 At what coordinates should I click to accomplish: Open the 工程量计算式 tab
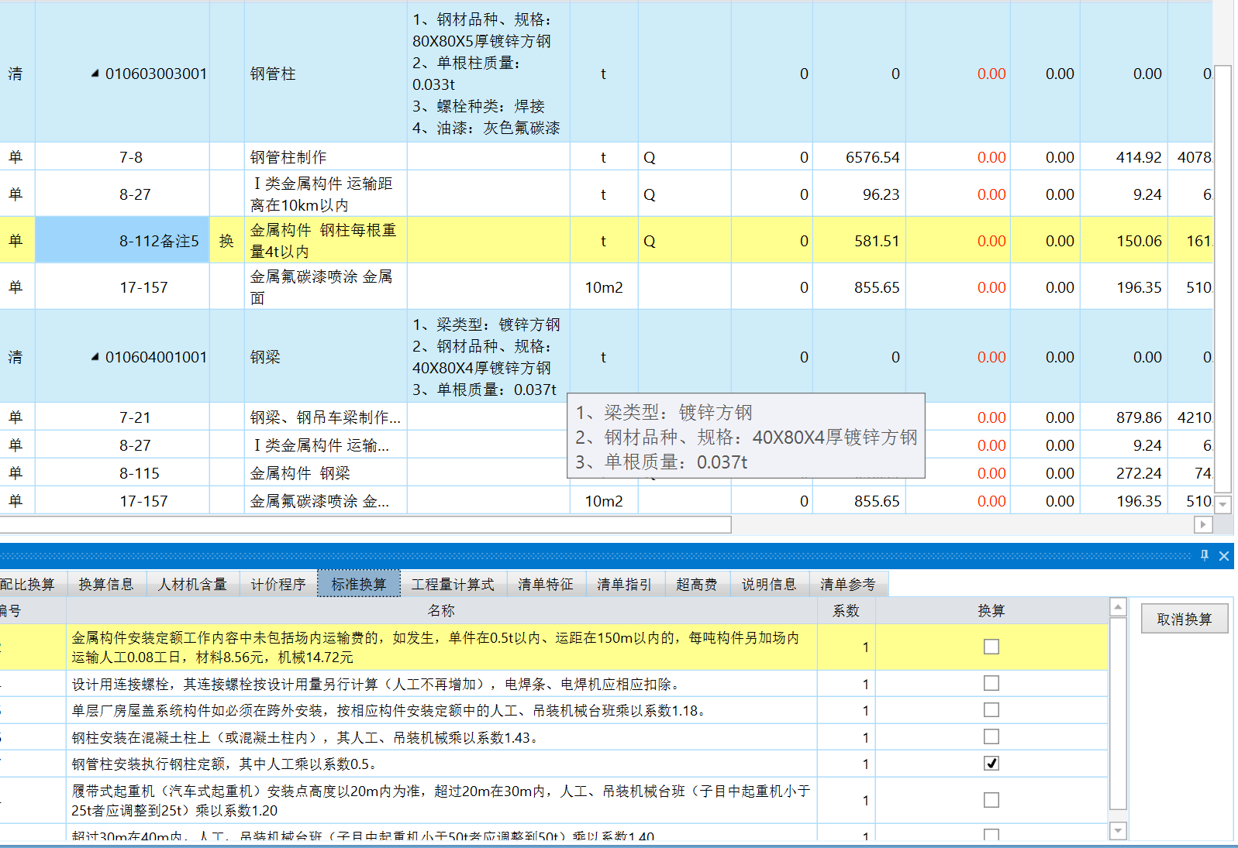point(453,584)
